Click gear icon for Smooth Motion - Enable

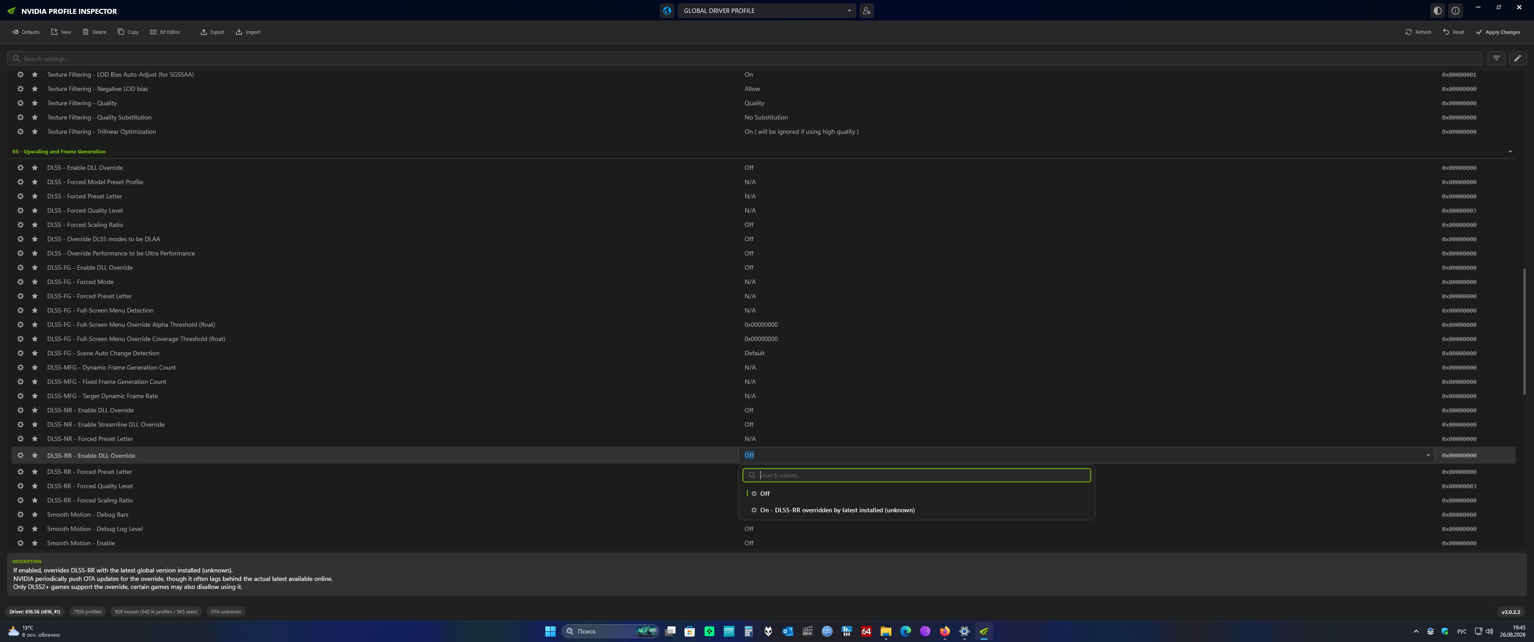[20, 543]
